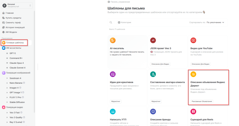The image size is (239, 126).
Task: Click the Рекламные Объявления tag
Action: pos(202,101)
